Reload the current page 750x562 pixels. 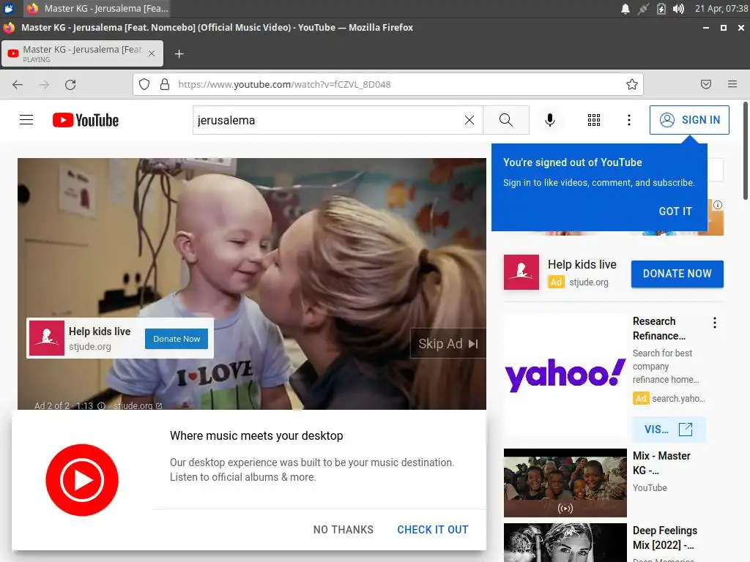coord(70,85)
